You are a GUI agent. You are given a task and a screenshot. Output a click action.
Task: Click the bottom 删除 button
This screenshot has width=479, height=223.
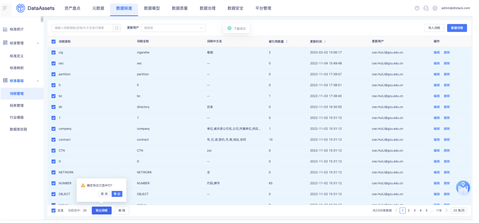point(122,210)
